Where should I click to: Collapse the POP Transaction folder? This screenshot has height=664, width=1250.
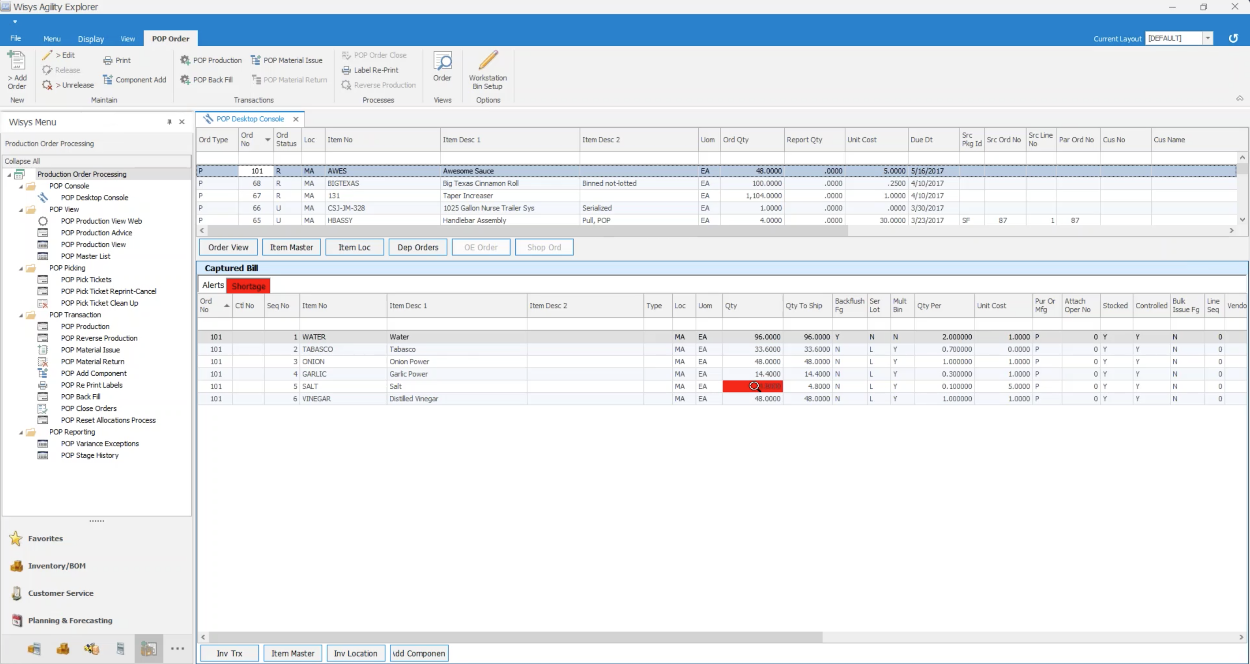coord(20,315)
